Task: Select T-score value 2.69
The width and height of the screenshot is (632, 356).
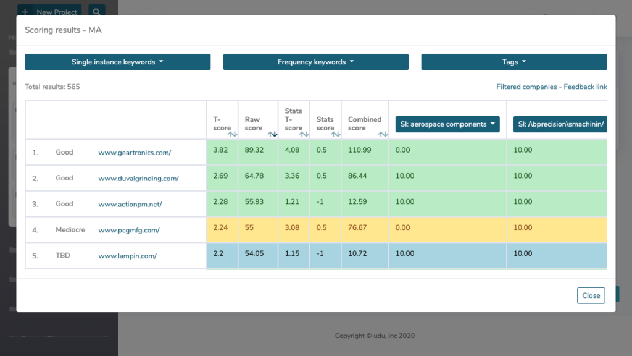Action: [x=220, y=176]
